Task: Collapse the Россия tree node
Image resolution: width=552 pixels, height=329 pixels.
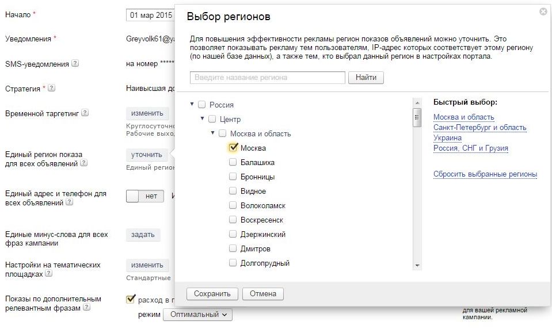Action: coord(192,104)
